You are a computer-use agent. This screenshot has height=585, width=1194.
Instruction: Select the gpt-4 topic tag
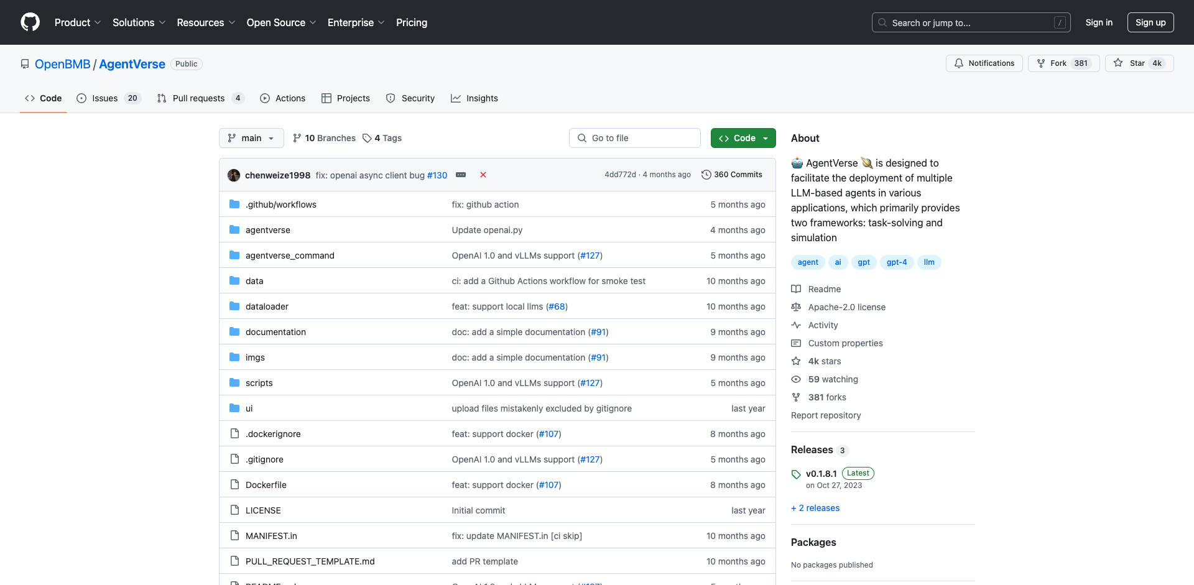(897, 262)
